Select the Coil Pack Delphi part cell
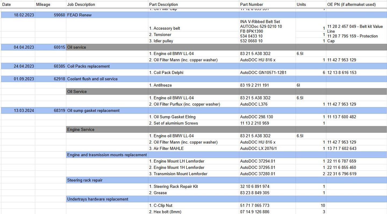Screen dimensions: 387x214 click(x=168, y=73)
